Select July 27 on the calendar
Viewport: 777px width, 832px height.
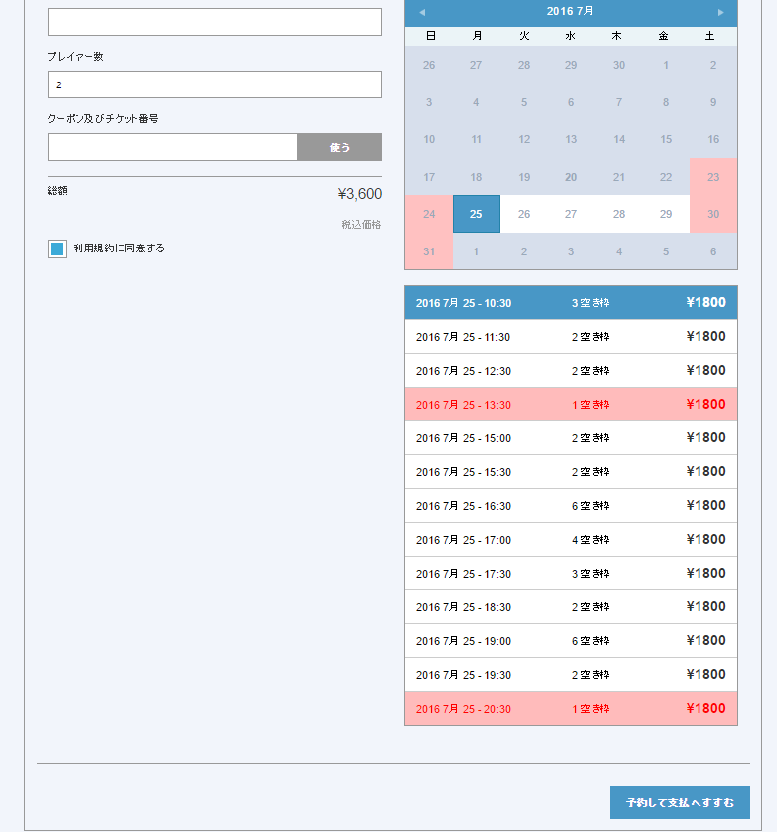[571, 214]
